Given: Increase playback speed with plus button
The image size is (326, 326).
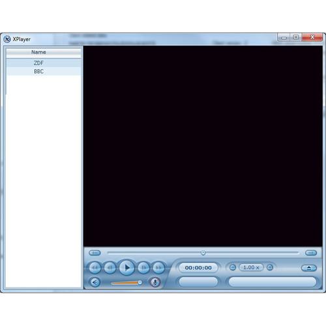Looking at the screenshot, I should point(270,267).
